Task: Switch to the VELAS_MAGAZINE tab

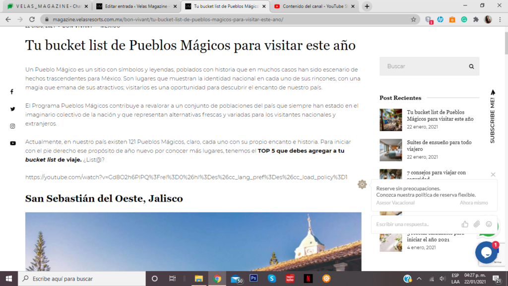Action: pos(47,6)
